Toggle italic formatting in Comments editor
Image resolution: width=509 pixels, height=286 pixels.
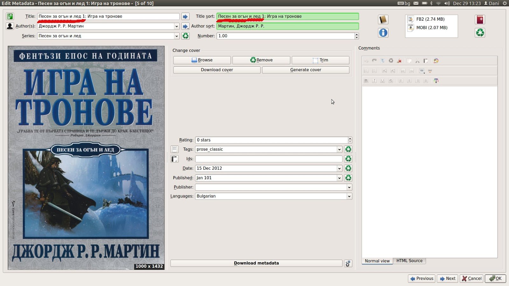point(374,81)
